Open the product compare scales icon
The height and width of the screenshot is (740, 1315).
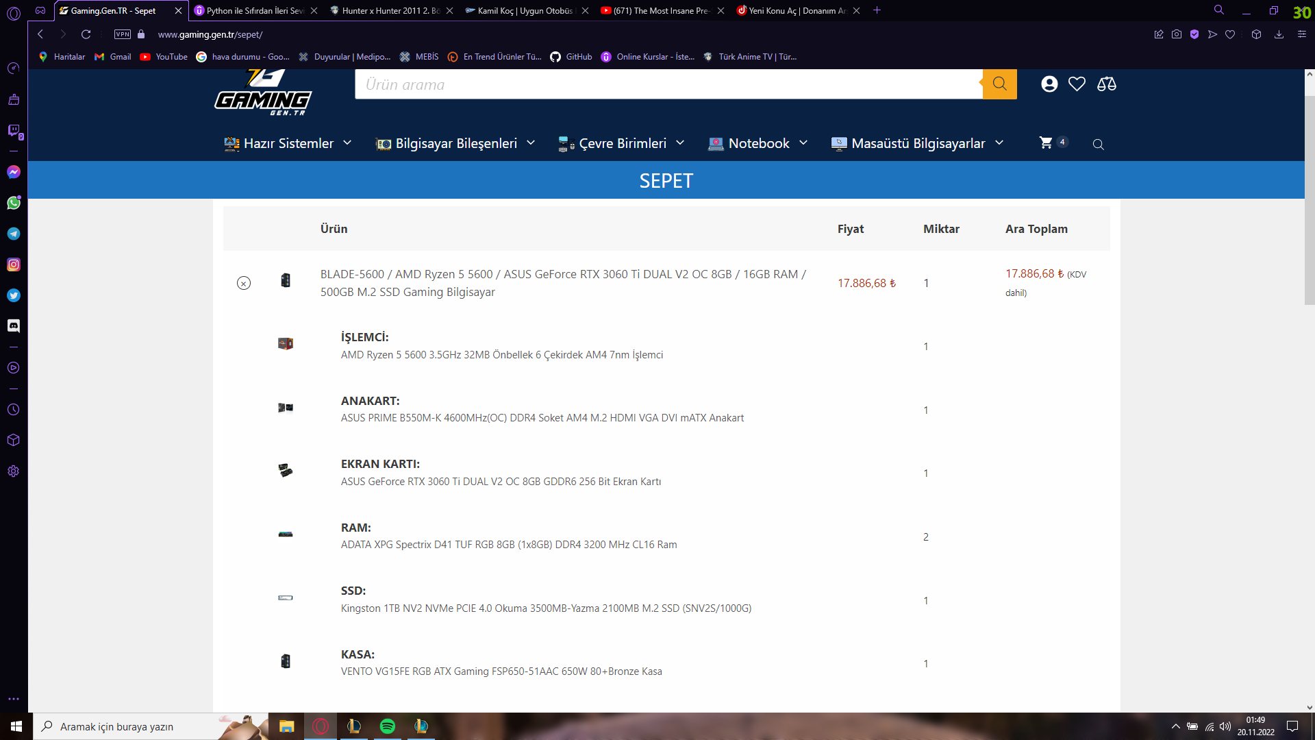pyautogui.click(x=1106, y=84)
